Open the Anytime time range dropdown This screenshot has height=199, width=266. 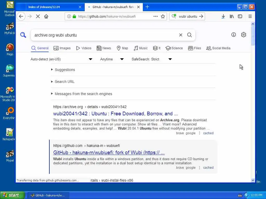click(x=112, y=59)
